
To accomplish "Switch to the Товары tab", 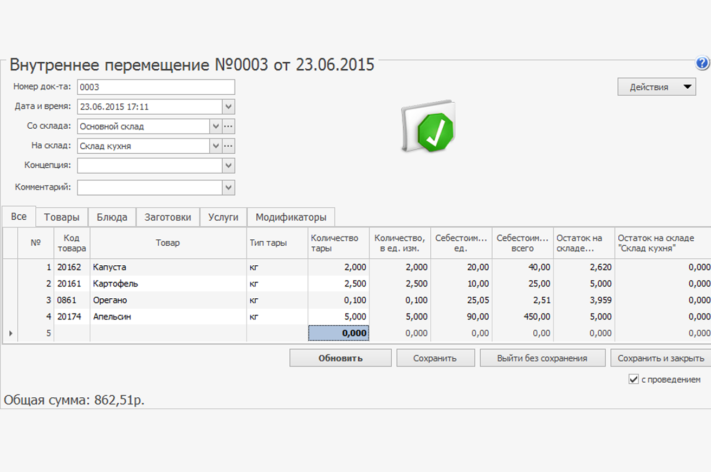I will 62,217.
